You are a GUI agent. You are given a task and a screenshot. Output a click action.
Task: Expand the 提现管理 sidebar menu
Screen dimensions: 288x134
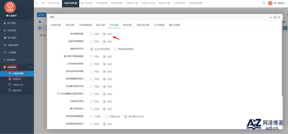(x=17, y=60)
